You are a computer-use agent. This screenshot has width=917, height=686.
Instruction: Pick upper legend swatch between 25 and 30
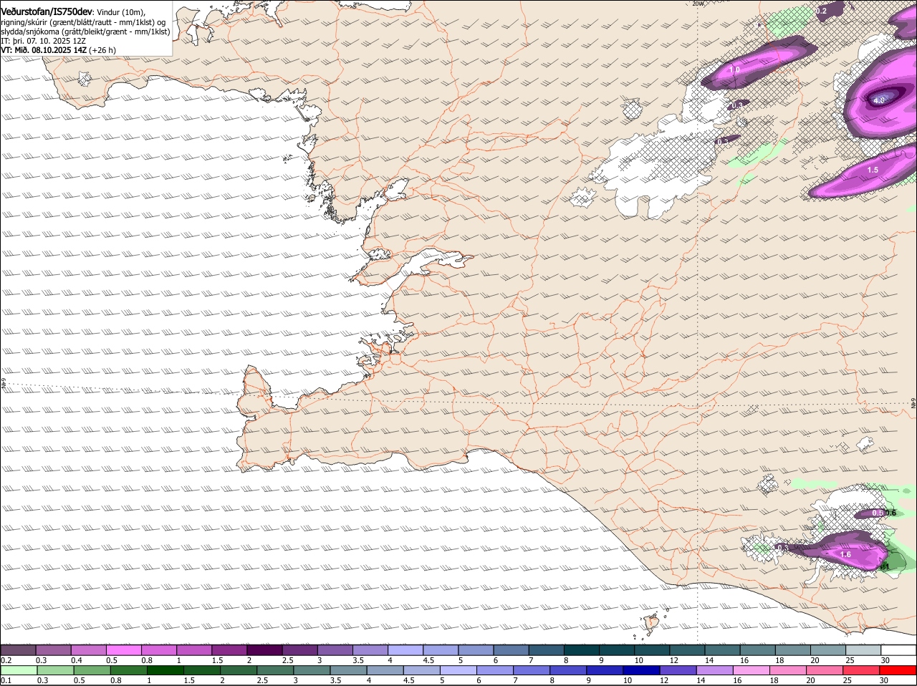[863, 650]
